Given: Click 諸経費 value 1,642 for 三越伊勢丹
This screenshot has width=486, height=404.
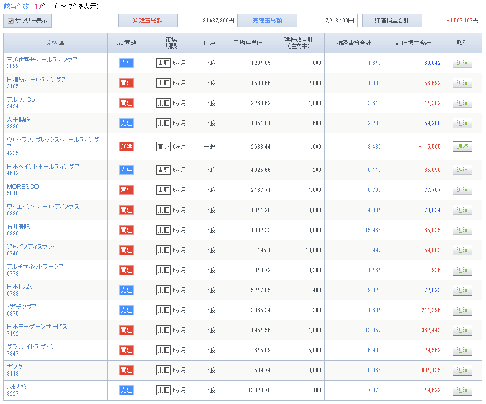Looking at the screenshot, I should 375,63.
